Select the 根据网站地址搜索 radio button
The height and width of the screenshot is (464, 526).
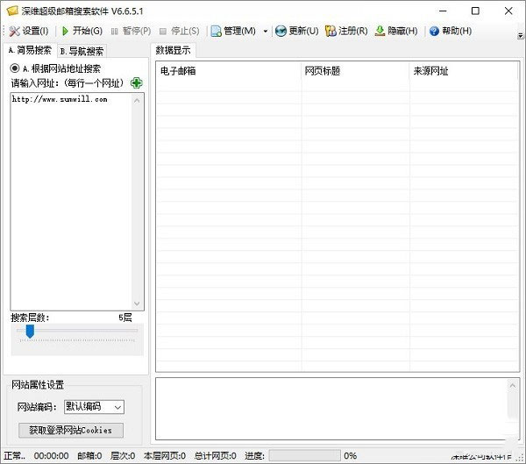[15, 68]
